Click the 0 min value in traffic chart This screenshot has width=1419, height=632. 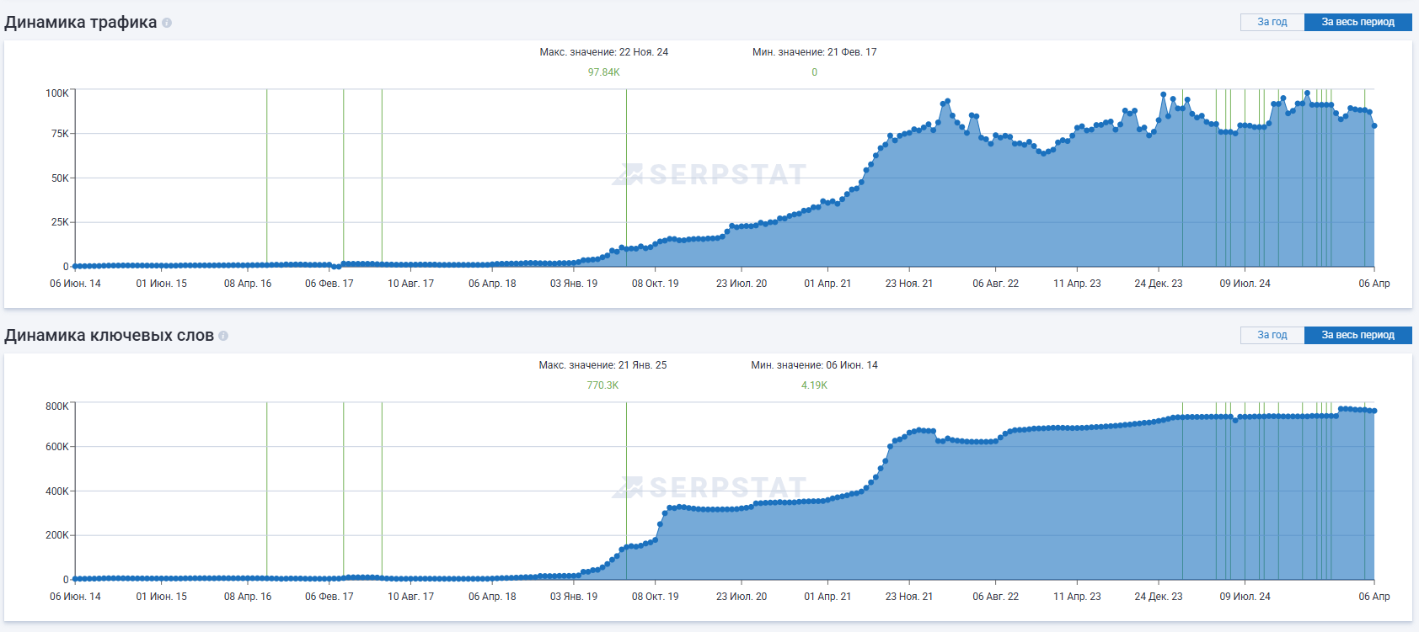tap(814, 72)
